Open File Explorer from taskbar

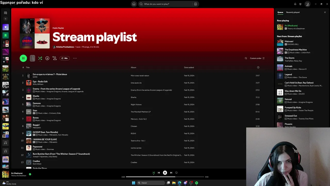point(174,183)
